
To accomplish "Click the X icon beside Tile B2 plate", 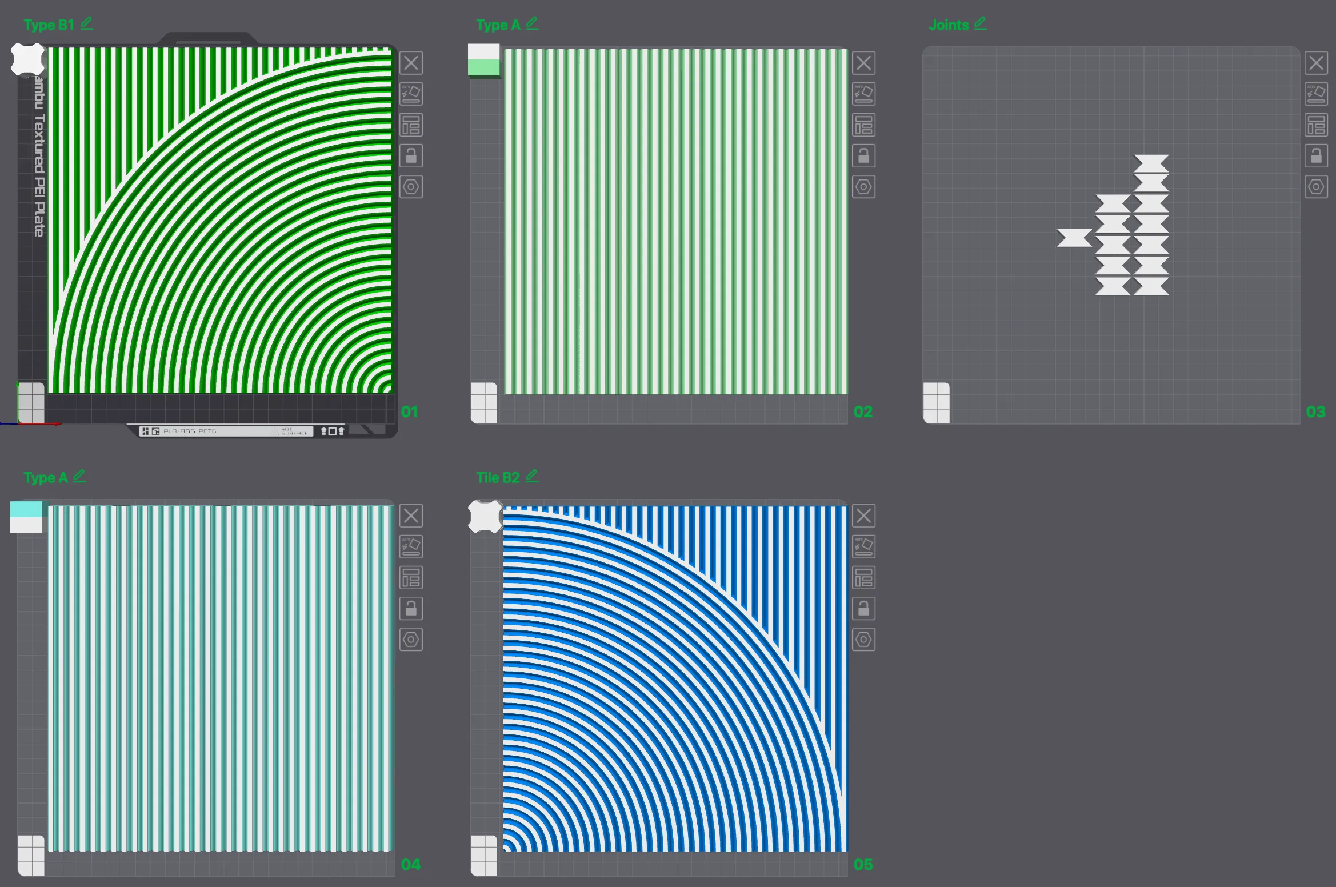I will pyautogui.click(x=863, y=516).
